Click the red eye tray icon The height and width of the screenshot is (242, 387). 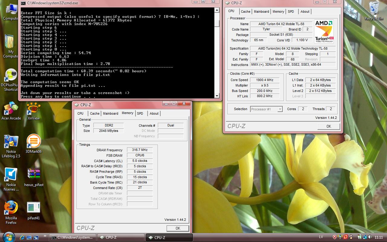pyautogui.click(x=346, y=237)
